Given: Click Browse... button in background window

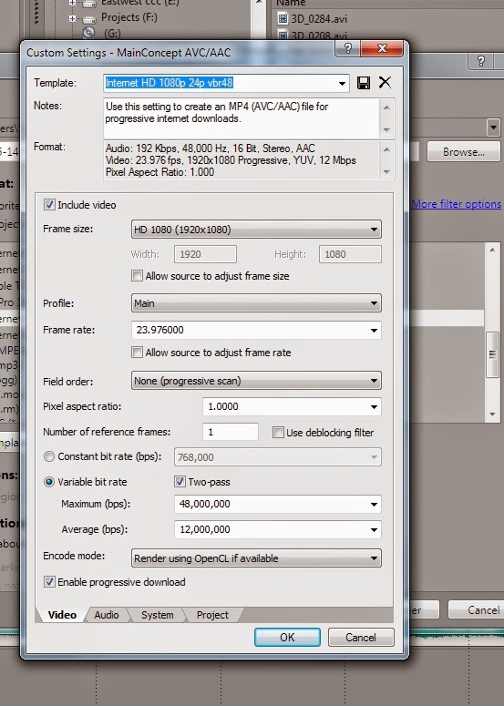Looking at the screenshot, I should coord(464,152).
